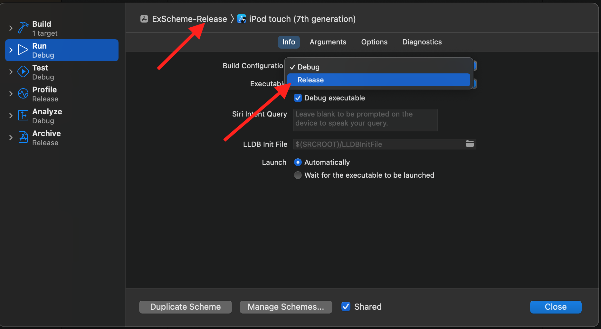
Task: Choose Release in the build configuration menu
Action: 378,80
